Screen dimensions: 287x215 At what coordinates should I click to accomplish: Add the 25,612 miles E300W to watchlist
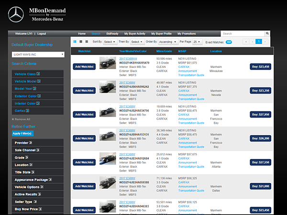(84, 162)
